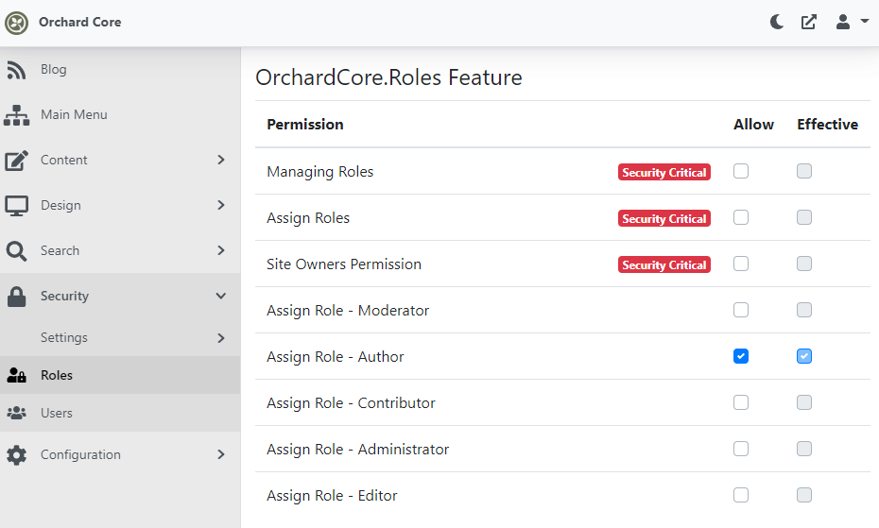This screenshot has height=528, width=879.
Task: Click the Security padlock icon
Action: 16,297
